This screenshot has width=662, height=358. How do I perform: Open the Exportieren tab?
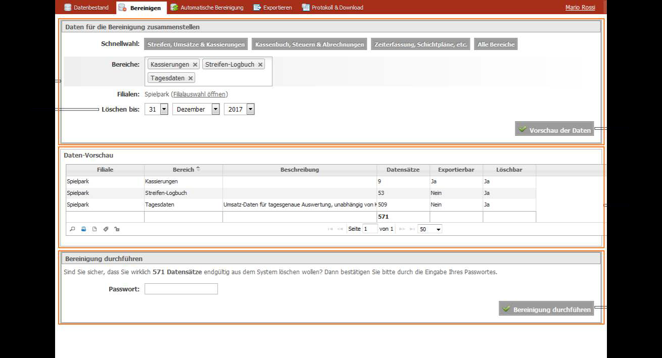[x=273, y=8]
